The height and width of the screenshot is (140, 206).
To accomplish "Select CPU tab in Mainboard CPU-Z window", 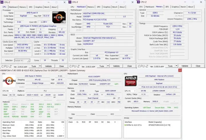I will [72, 7].
